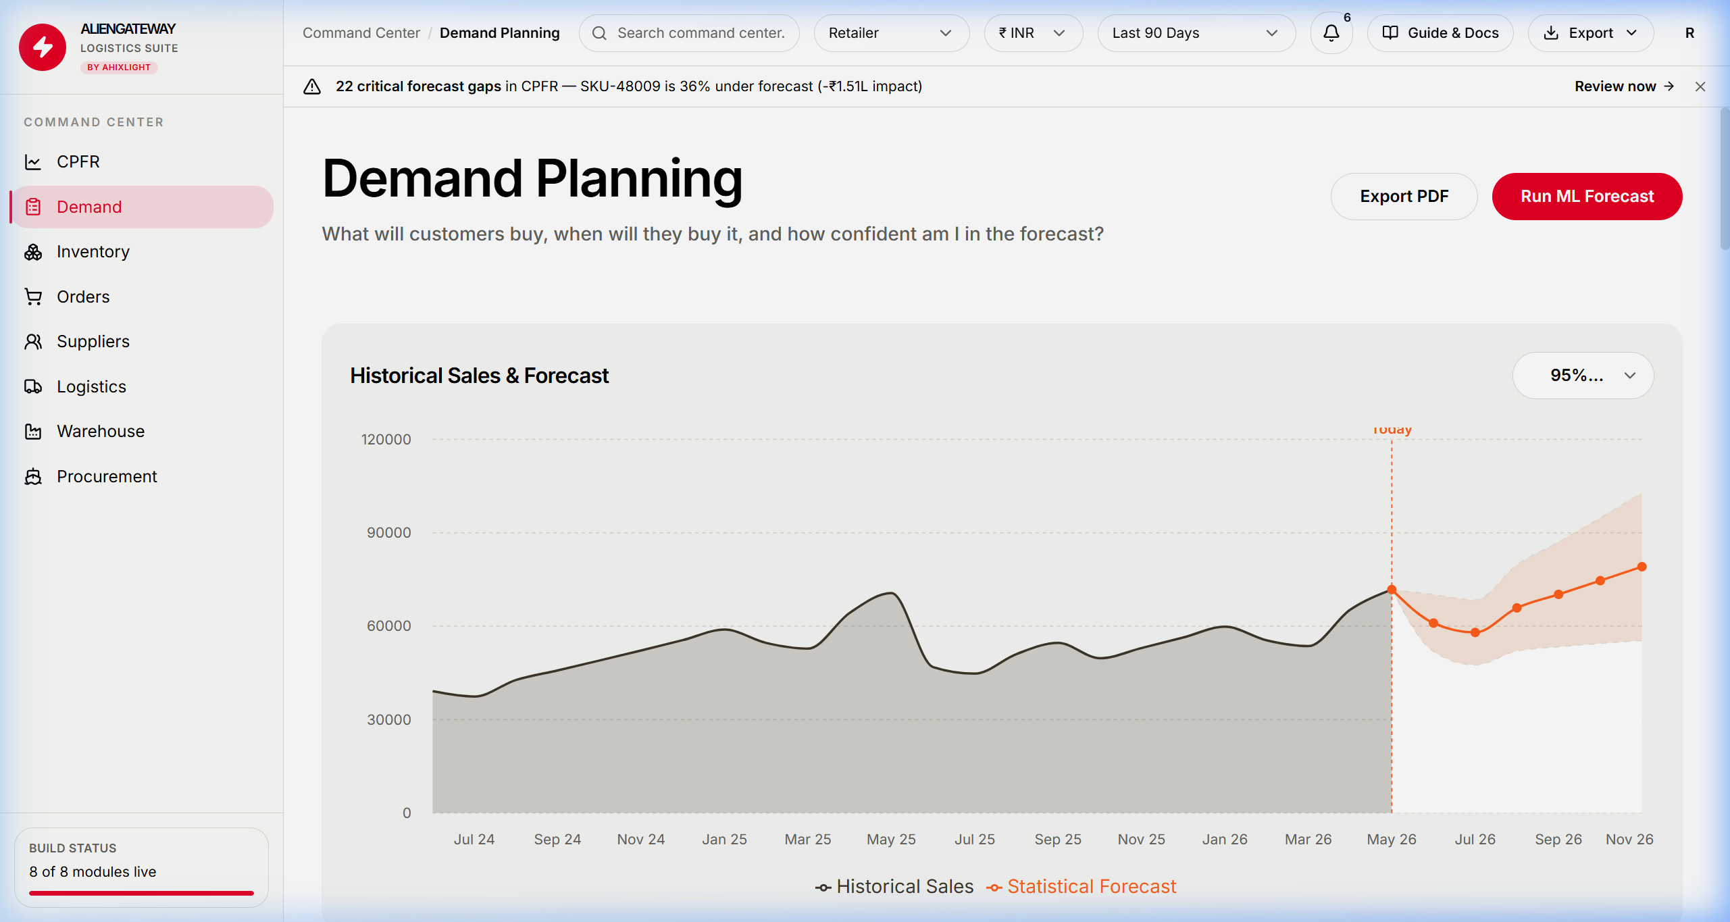1730x922 pixels.
Task: Click the Procurement ship icon
Action: [33, 476]
